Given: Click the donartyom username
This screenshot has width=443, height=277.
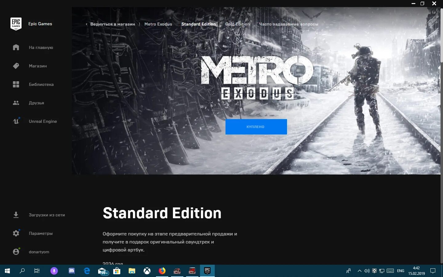Looking at the screenshot, I should click(x=39, y=252).
